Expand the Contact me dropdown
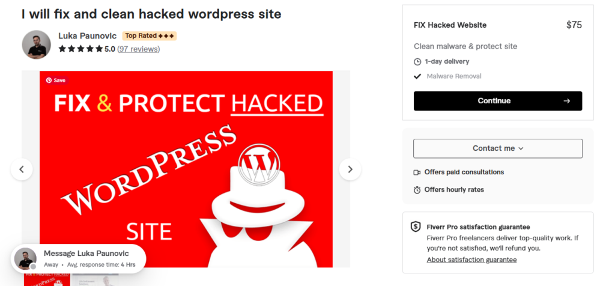615x286 pixels. pyautogui.click(x=498, y=148)
